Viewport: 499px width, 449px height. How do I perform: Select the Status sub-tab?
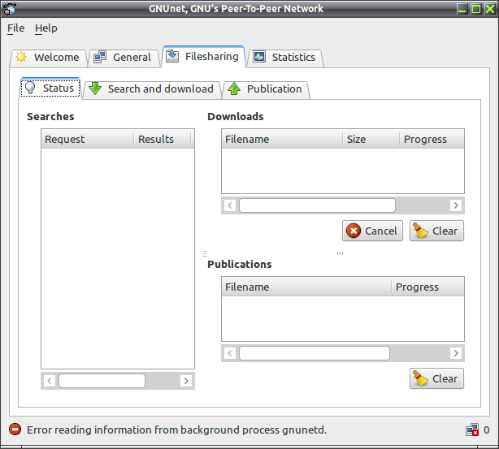[x=50, y=88]
